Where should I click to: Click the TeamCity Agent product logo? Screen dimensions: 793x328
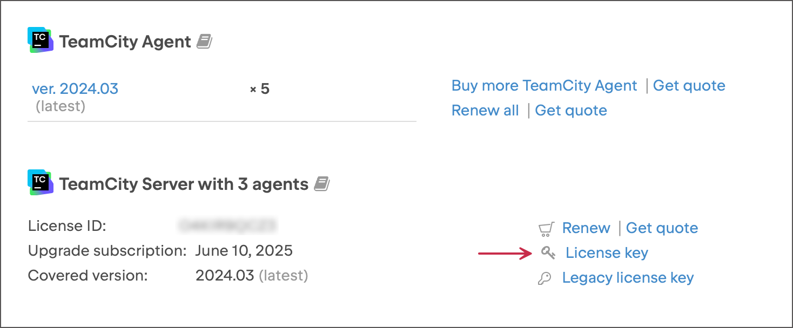click(x=41, y=40)
